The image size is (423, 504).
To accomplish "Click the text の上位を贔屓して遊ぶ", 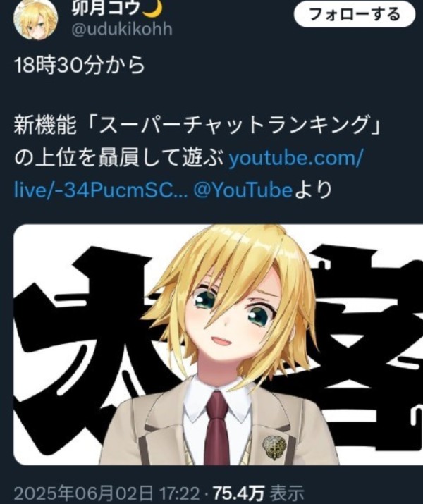I will pos(119,159).
